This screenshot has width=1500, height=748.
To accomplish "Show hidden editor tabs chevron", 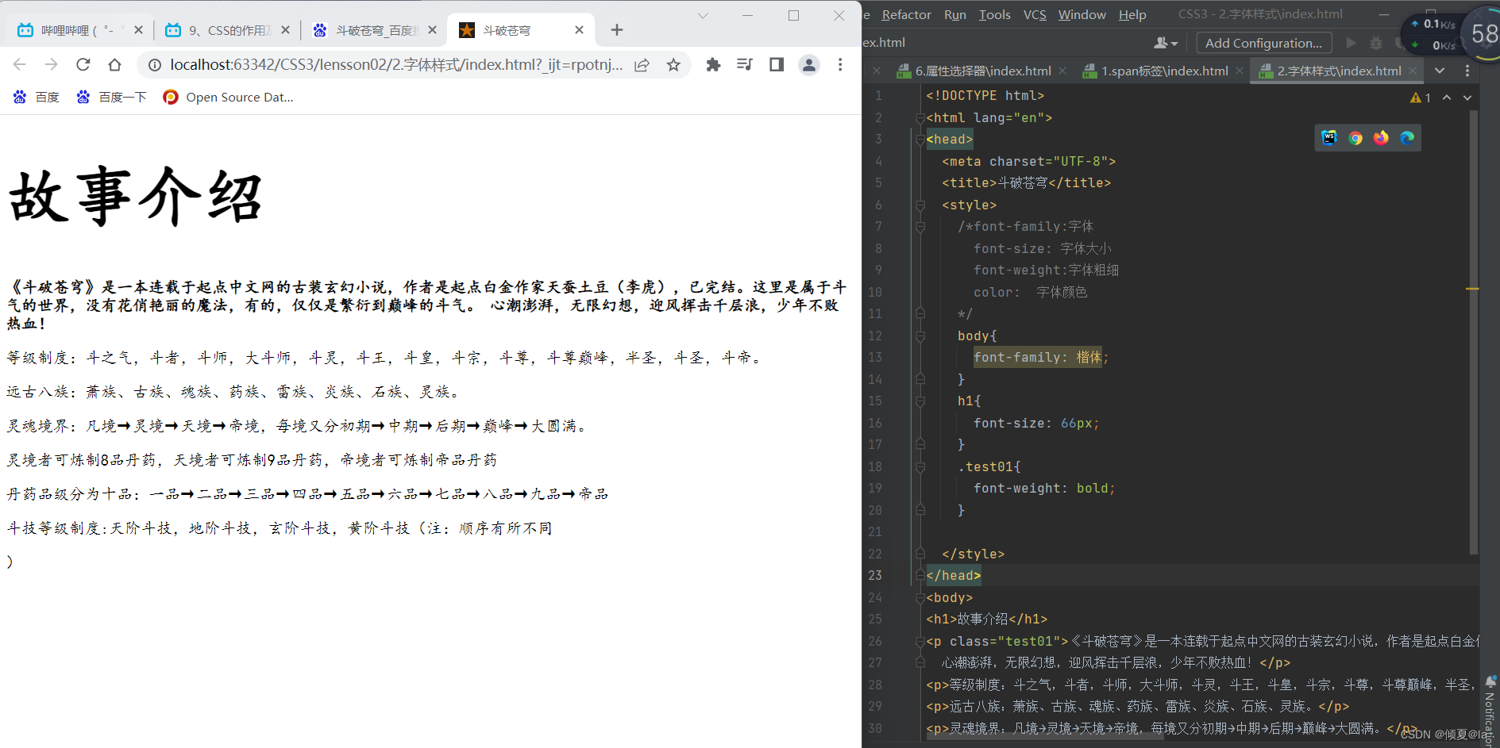I will (1440, 71).
